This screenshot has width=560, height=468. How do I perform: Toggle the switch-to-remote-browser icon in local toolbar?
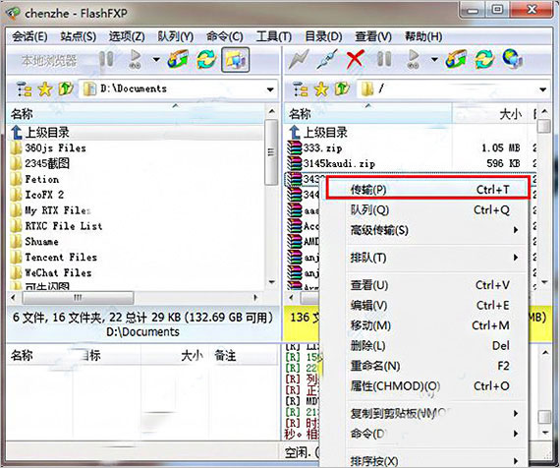[235, 59]
